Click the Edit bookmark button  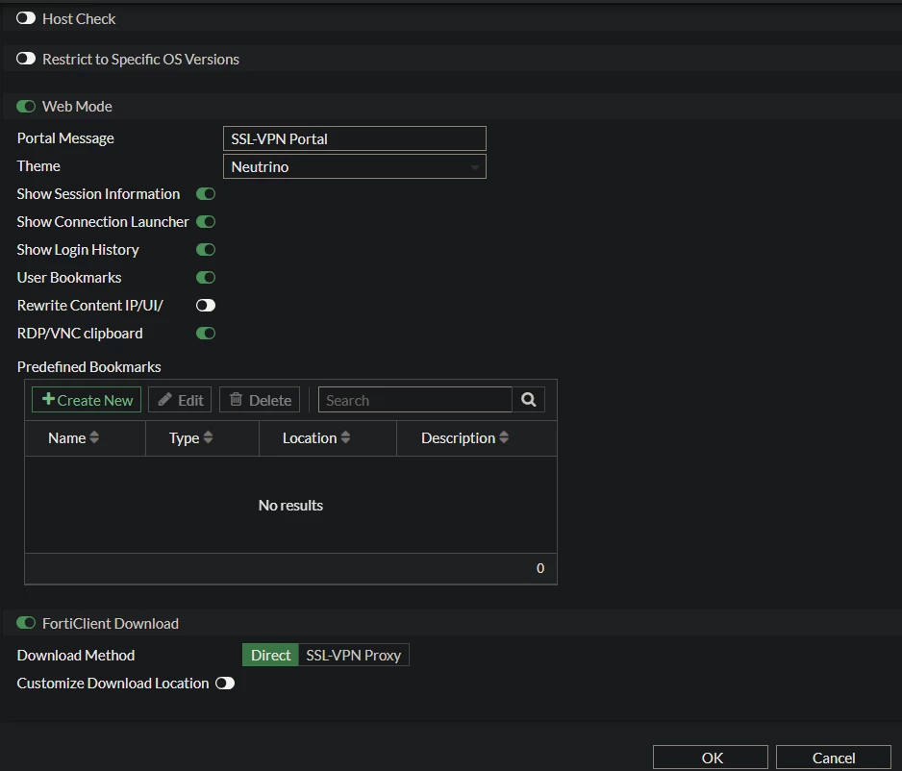point(180,400)
